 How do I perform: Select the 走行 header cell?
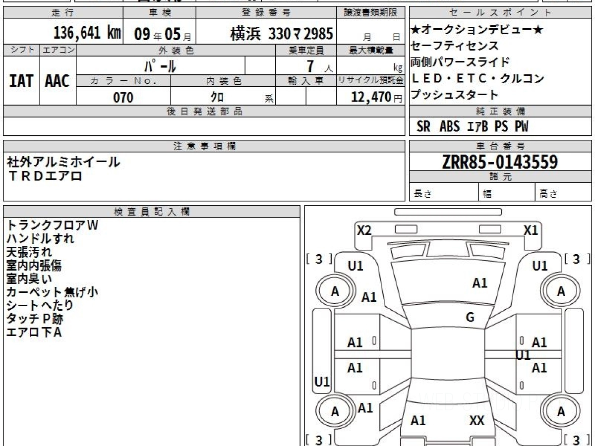point(63,13)
